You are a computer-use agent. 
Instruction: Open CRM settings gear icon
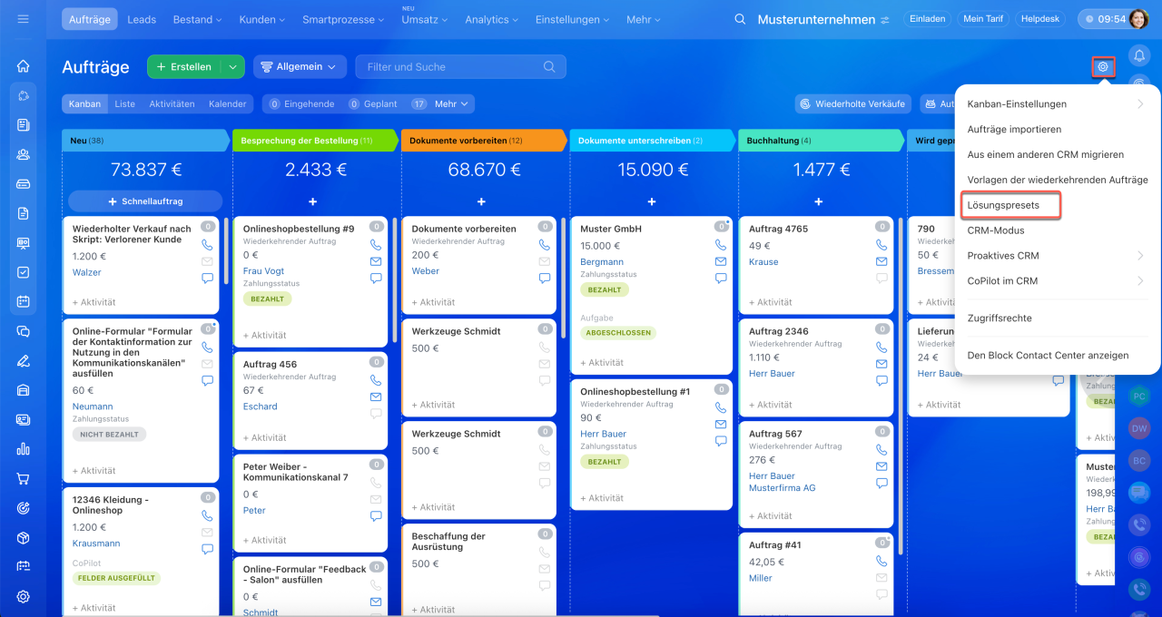pos(1103,66)
